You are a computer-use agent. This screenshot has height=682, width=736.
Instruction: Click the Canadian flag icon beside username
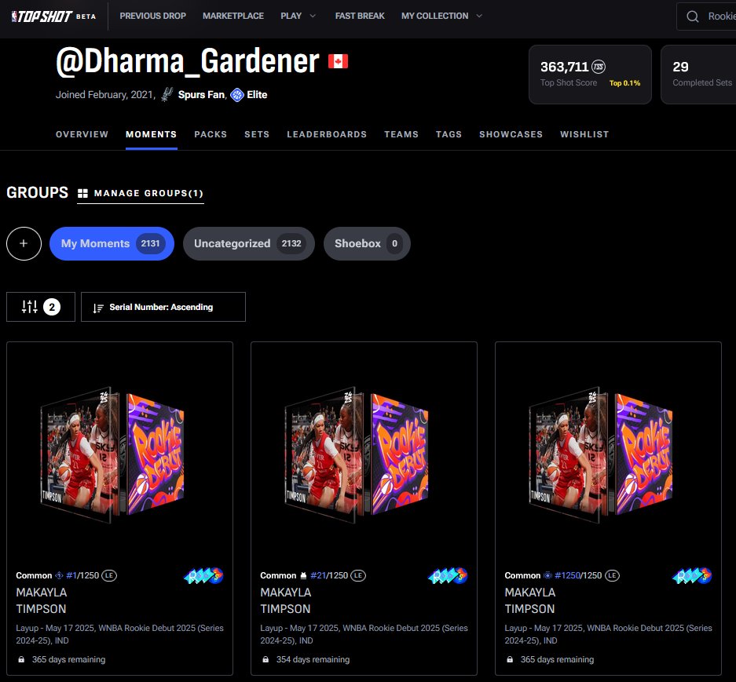pos(338,61)
